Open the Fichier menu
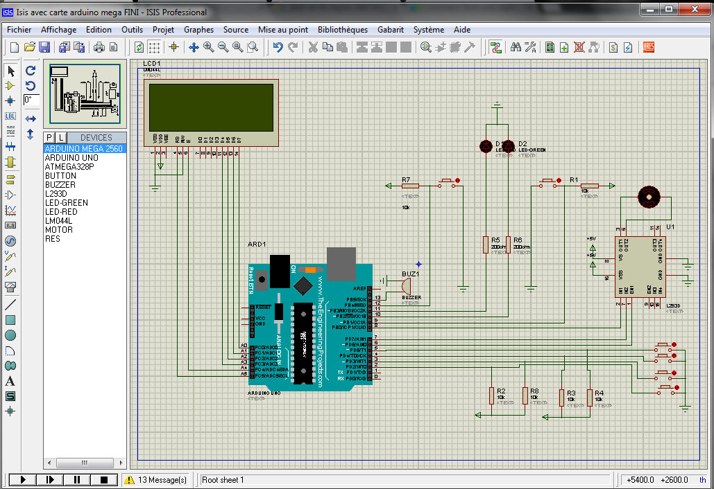This screenshot has height=489, width=714. coord(19,30)
